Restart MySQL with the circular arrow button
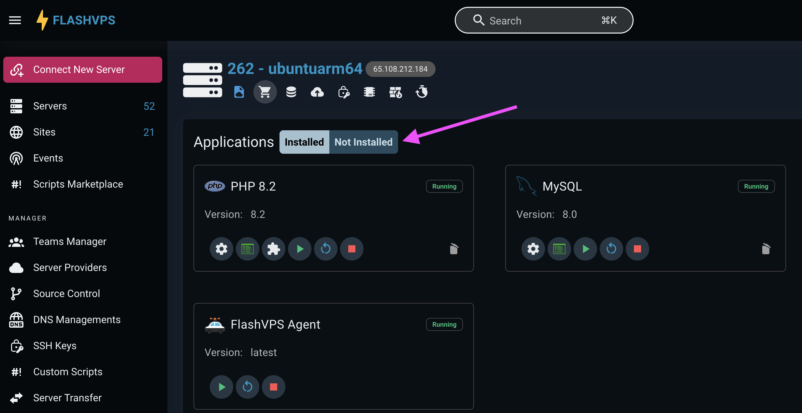The image size is (802, 413). click(x=611, y=249)
